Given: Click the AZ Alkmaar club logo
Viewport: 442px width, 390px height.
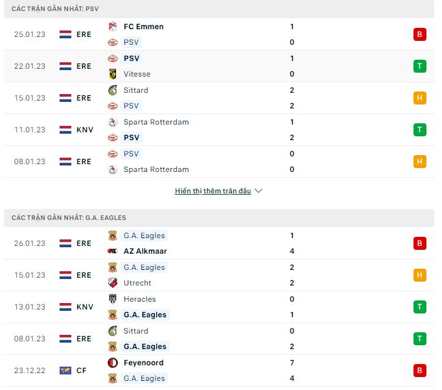Looking at the screenshot, I should click(x=113, y=251).
